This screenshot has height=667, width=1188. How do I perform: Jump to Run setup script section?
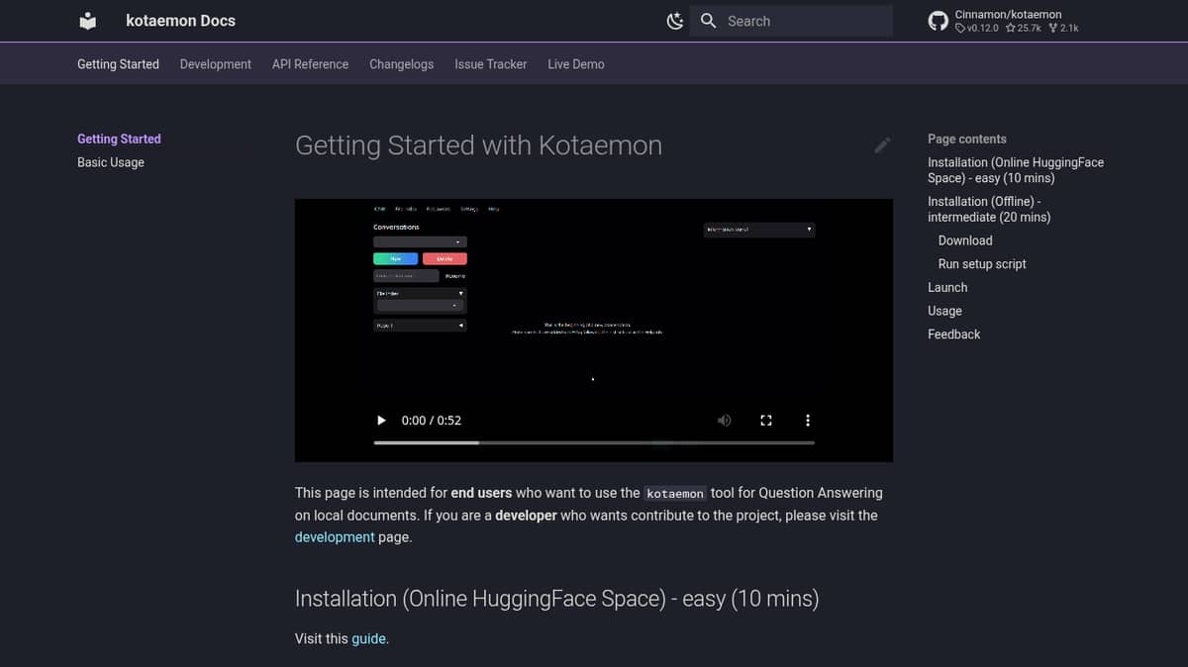[982, 264]
